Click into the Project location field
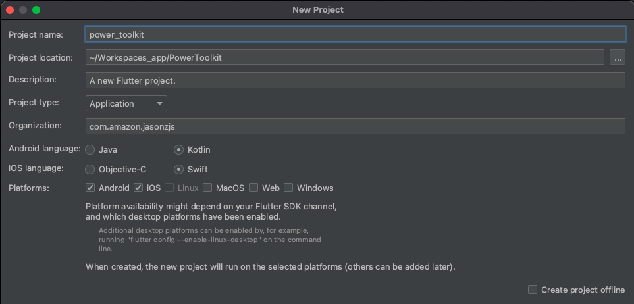634x304 pixels. [345, 57]
